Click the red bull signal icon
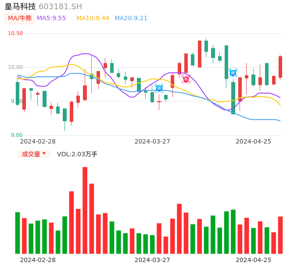The image size is (301, 266). tap(186, 79)
